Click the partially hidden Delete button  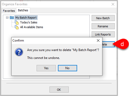(108, 44)
